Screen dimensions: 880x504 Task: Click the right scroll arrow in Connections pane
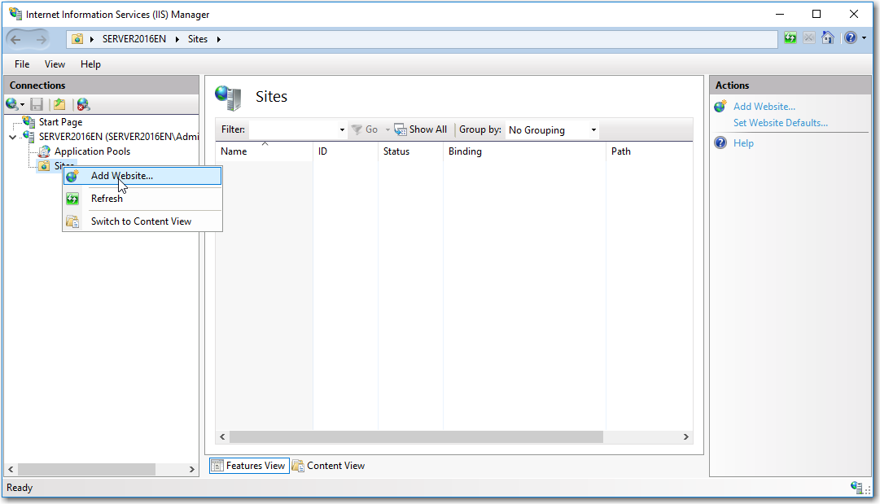(192, 469)
